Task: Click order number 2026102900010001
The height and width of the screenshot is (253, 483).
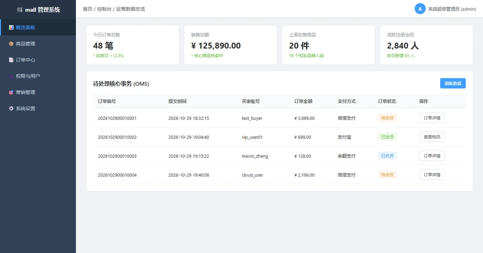Action: pos(117,118)
